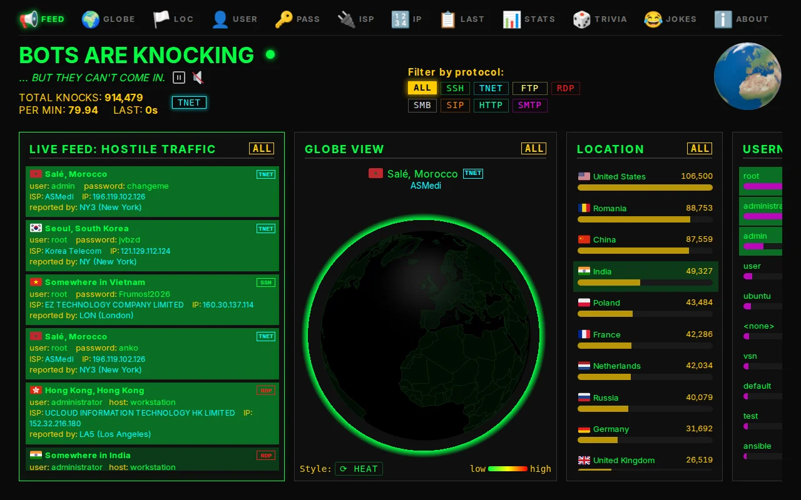Click the RDP tag on Hong Kong entry
801x500 pixels.
(266, 391)
